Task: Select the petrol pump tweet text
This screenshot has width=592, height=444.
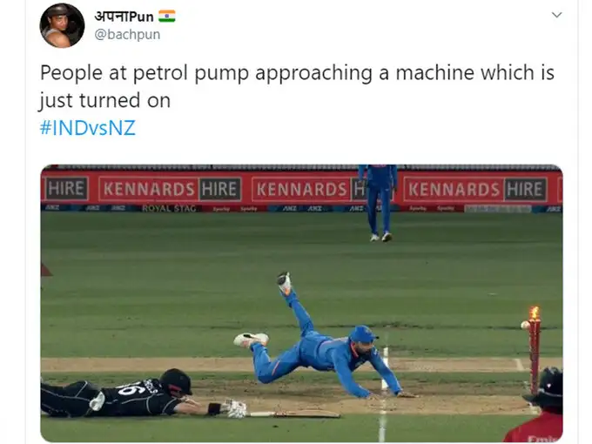Action: click(x=297, y=86)
